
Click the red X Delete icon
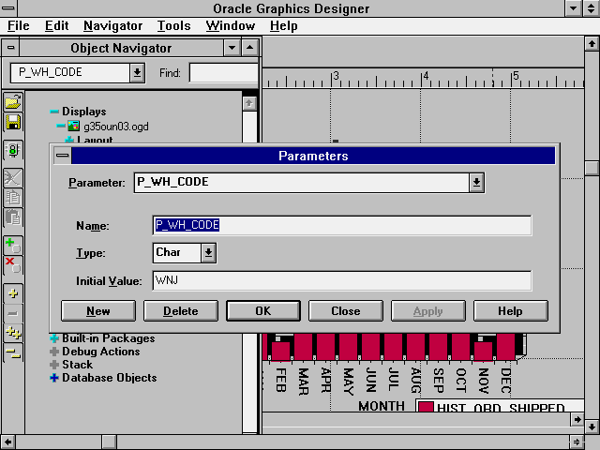click(x=13, y=264)
